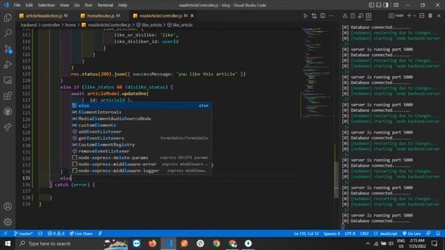Close readArticleController.js tab

192,16
